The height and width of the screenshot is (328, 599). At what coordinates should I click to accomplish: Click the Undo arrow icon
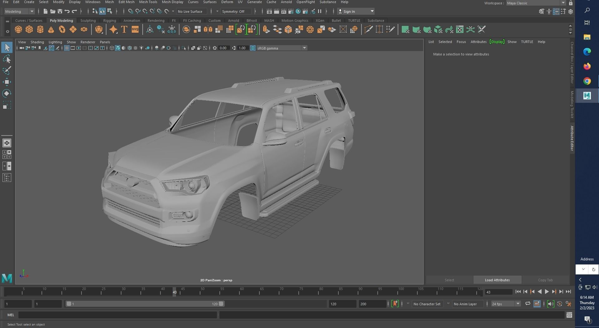click(67, 12)
